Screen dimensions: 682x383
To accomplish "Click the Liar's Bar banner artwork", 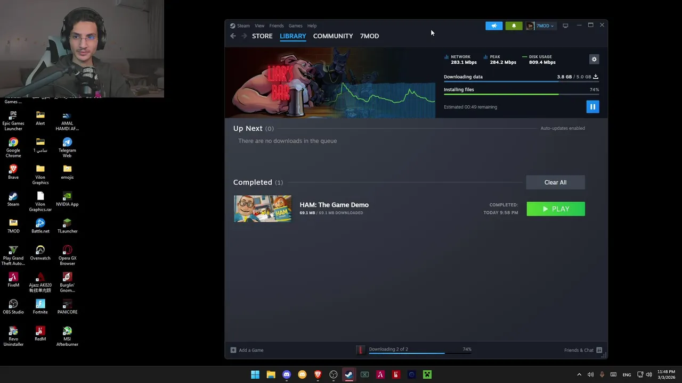I will tap(329, 82).
